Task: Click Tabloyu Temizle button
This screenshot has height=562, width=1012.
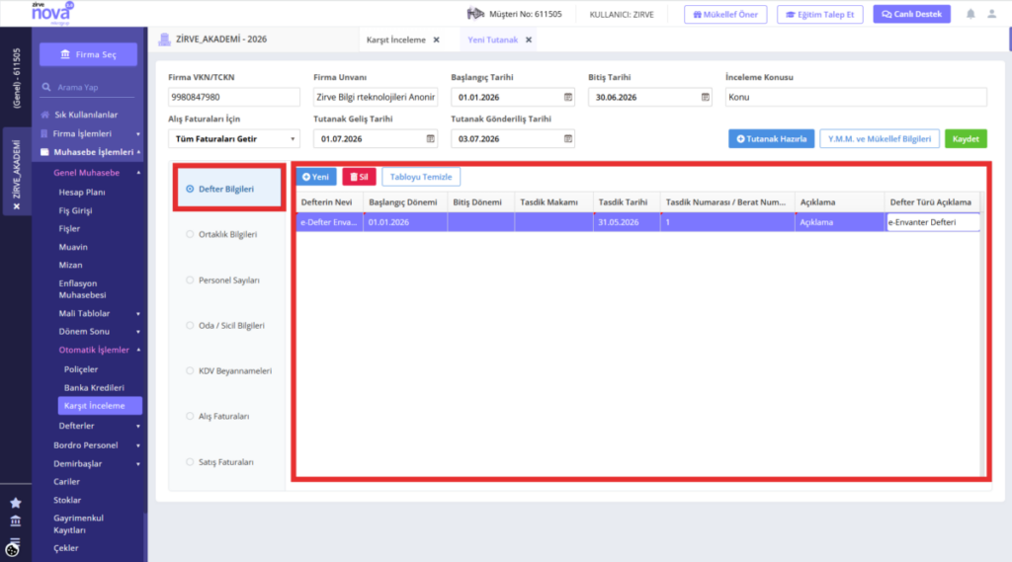Action: [421, 177]
